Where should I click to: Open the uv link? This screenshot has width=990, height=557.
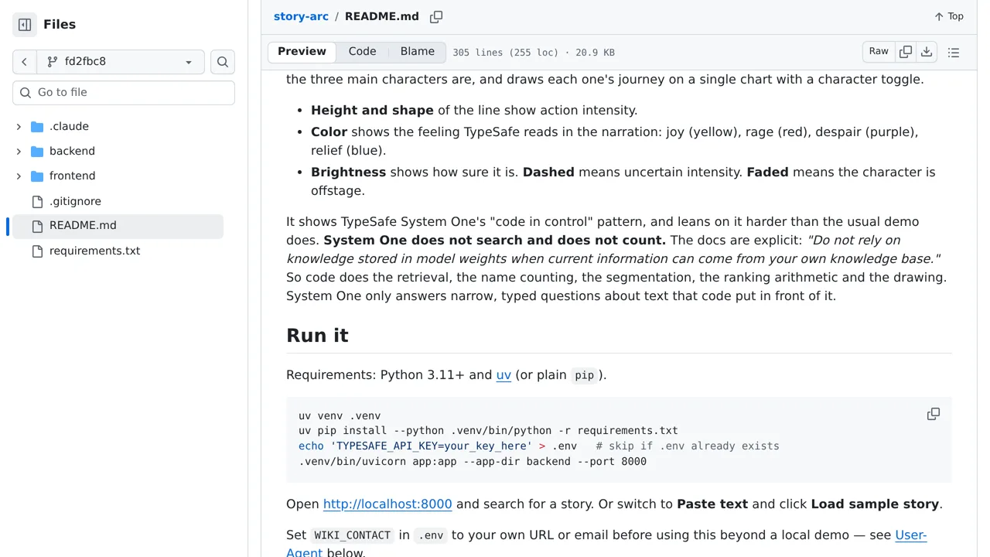(504, 375)
